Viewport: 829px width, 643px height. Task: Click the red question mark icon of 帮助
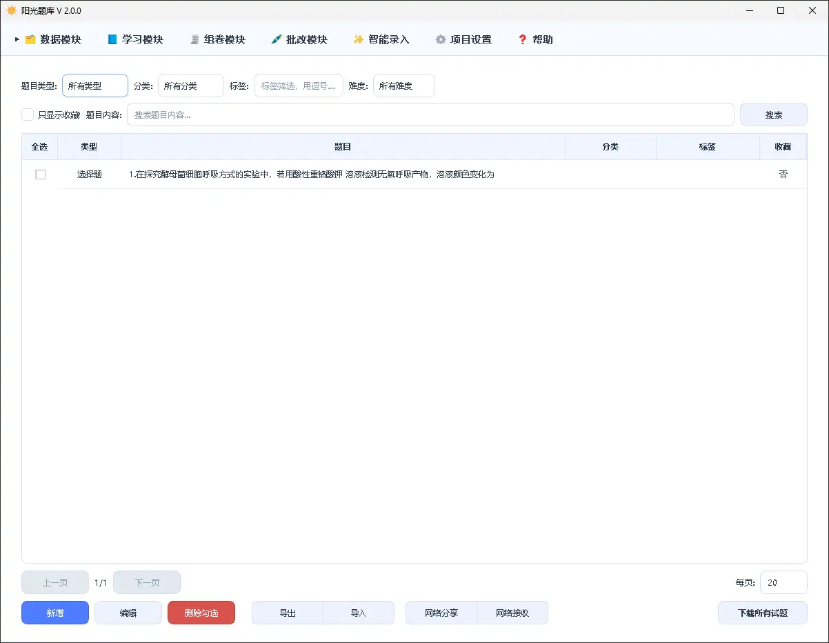tap(523, 40)
